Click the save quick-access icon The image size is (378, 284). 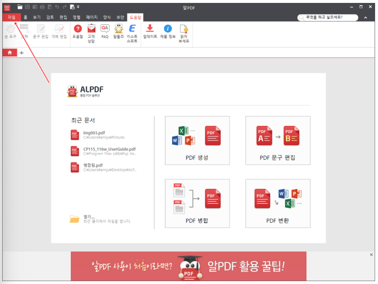click(28, 7)
